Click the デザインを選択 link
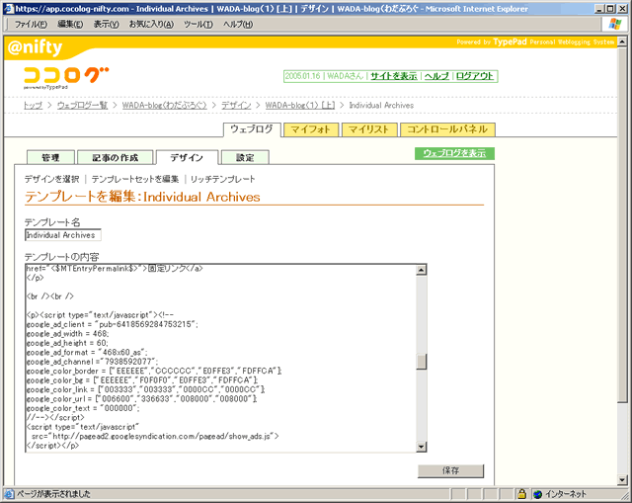The image size is (632, 503). (x=51, y=179)
